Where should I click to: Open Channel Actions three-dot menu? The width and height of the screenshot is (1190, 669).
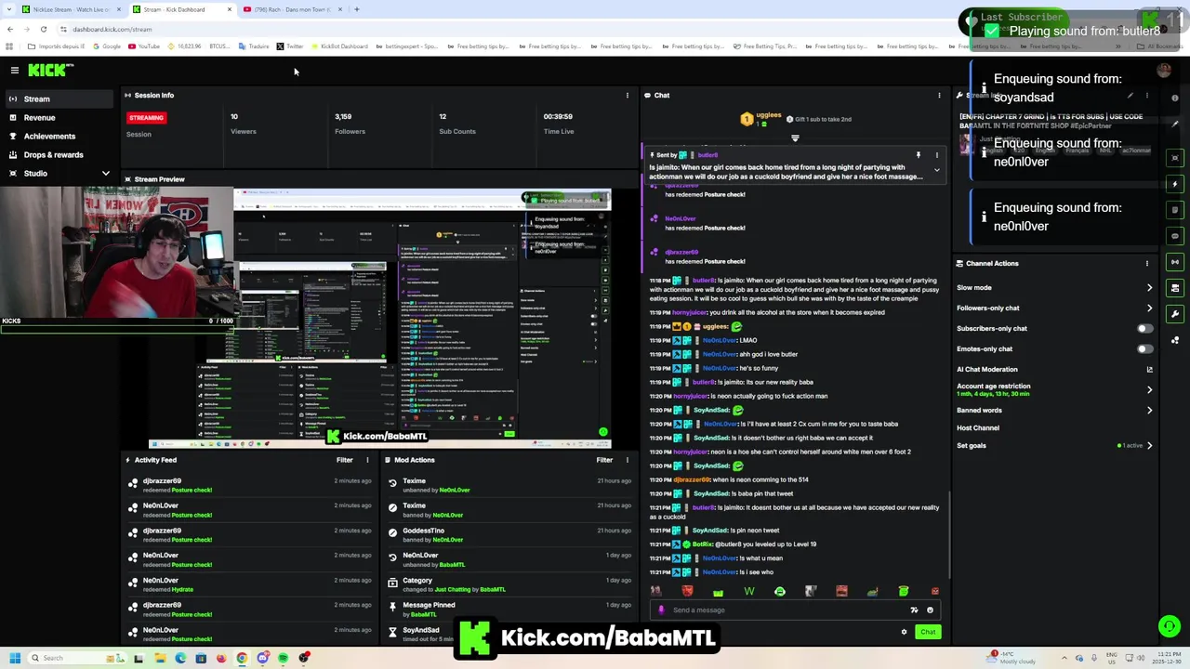point(1146,263)
